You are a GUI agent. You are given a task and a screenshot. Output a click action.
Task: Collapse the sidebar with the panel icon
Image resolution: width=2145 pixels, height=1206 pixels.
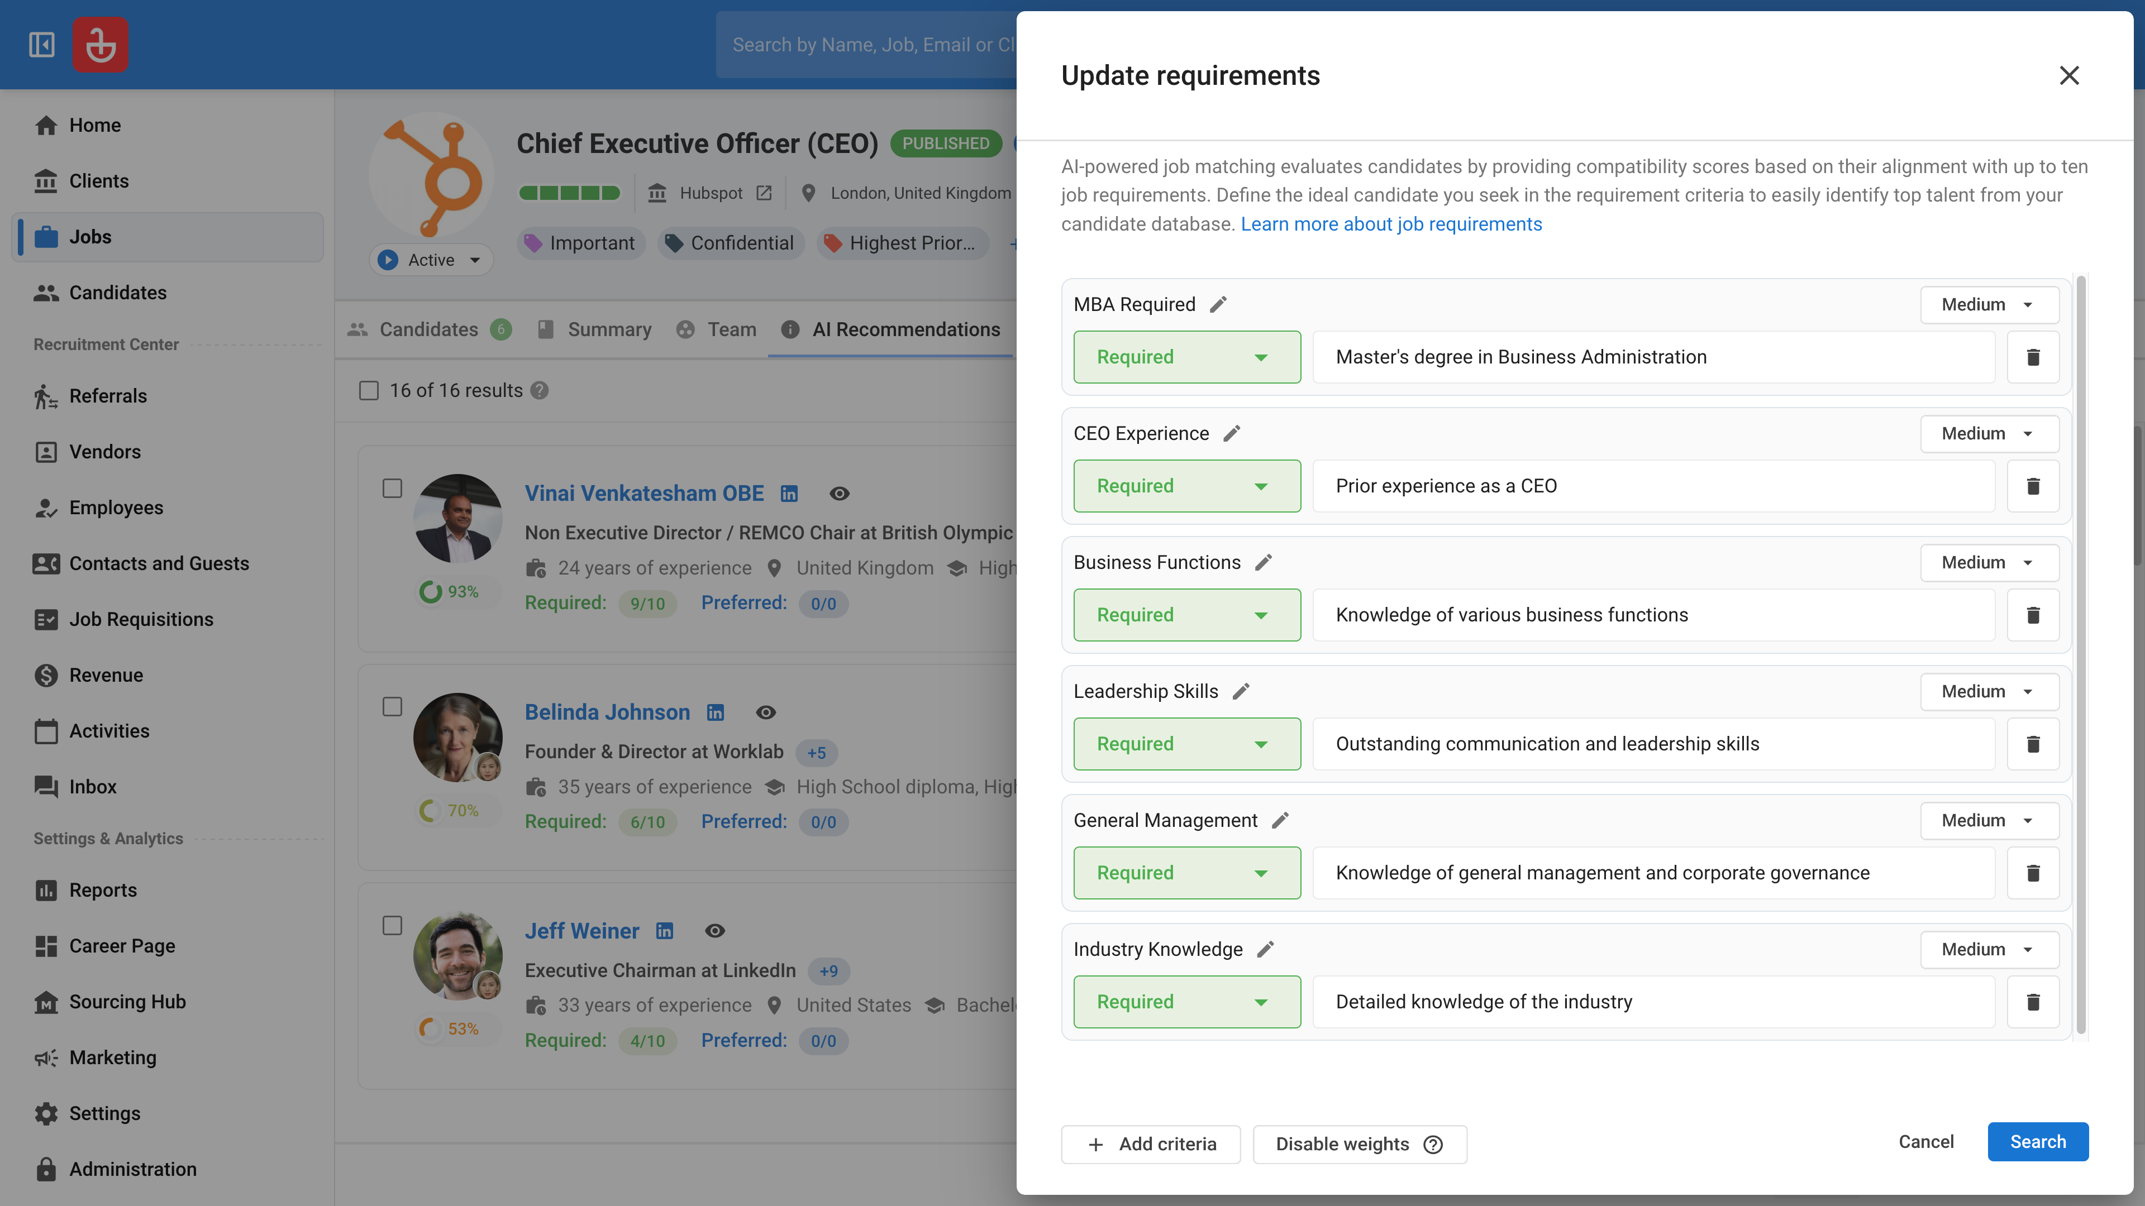(x=42, y=45)
